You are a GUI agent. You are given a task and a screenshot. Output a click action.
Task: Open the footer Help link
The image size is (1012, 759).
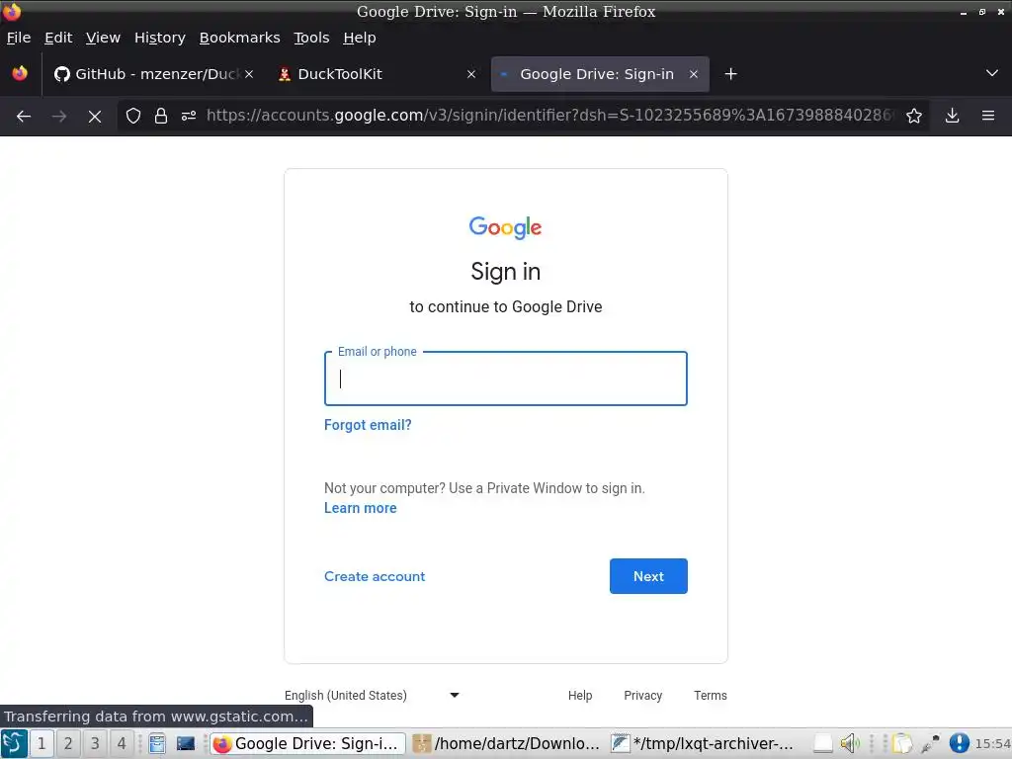pyautogui.click(x=580, y=695)
